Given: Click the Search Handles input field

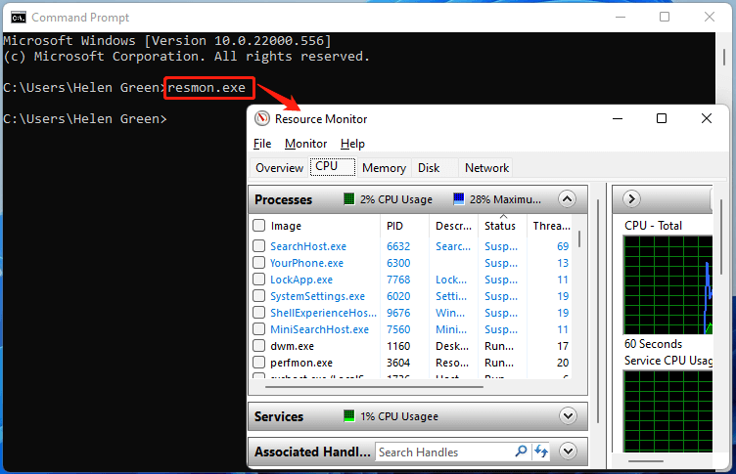Looking at the screenshot, I should pyautogui.click(x=444, y=452).
